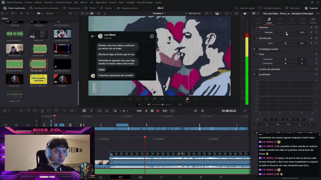Reset the Semitonos value

[316, 59]
